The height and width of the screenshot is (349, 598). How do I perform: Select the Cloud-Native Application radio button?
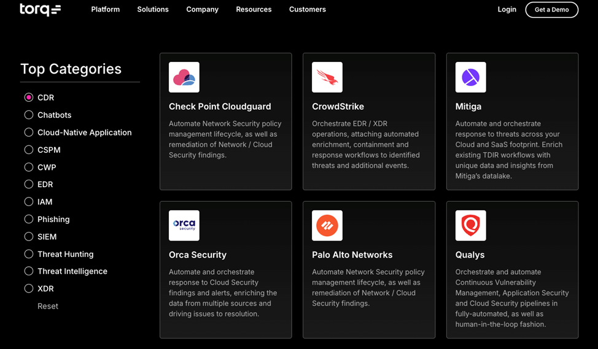(x=29, y=132)
